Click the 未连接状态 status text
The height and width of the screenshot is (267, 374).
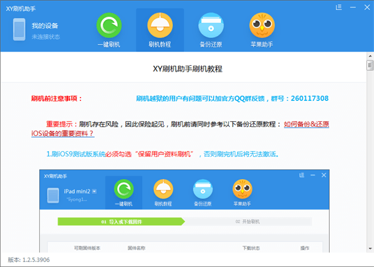coord(46,37)
